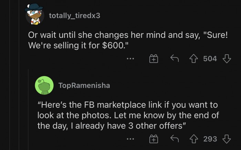Click totally_tiredx3's hat-wearing avatar
The height and width of the screenshot is (150, 241).
(x=34, y=14)
